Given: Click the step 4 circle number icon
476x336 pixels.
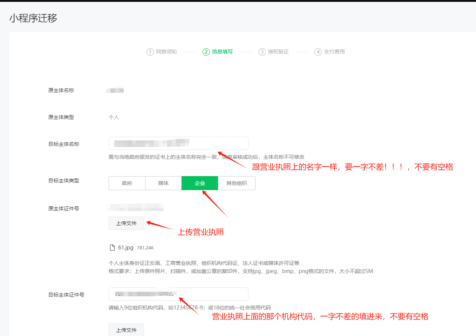Looking at the screenshot, I should pos(318,52).
